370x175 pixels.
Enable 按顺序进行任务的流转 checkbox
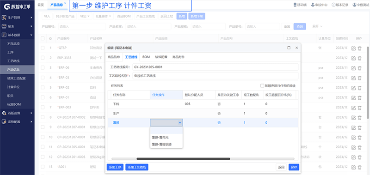(262, 86)
